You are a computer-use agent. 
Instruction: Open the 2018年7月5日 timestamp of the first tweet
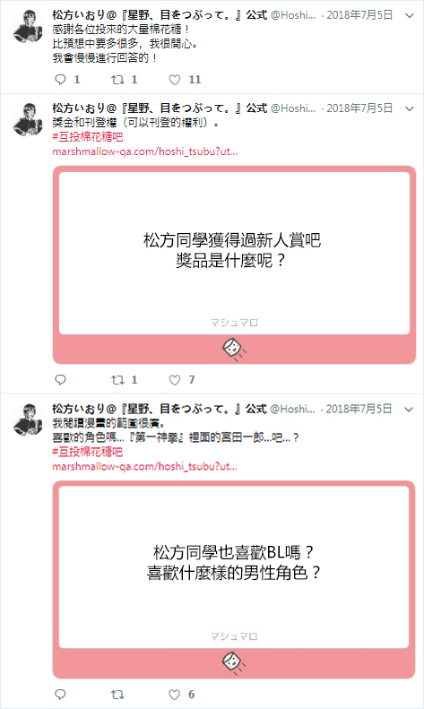click(359, 15)
